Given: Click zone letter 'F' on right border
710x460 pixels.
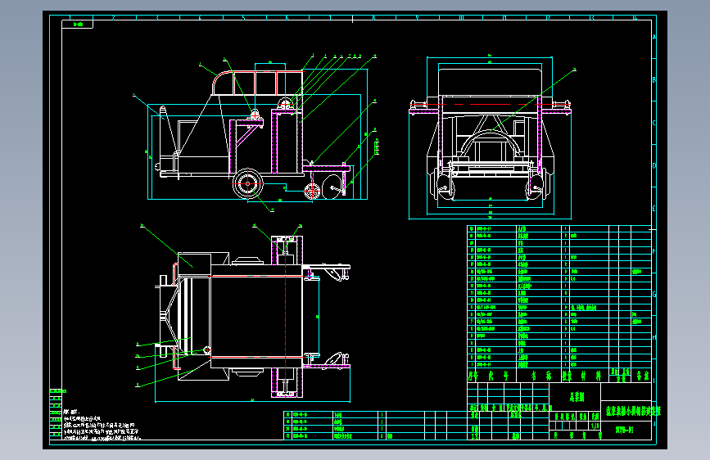Looking at the screenshot, I should pos(653,252).
